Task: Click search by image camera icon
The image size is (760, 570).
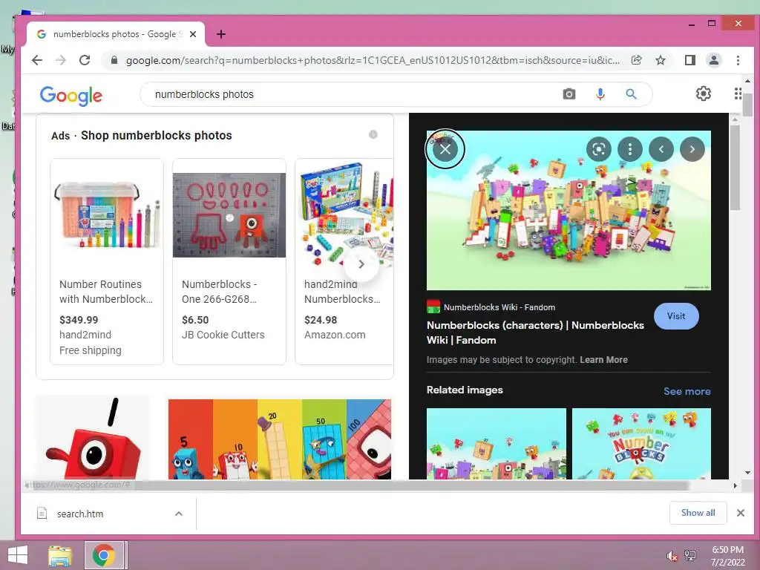Action: tap(569, 94)
